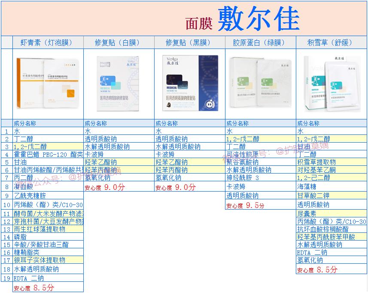The image size is (368, 293).
Task: Click 成分名称 header in the 绿膜 column
Action: click(x=261, y=123)
